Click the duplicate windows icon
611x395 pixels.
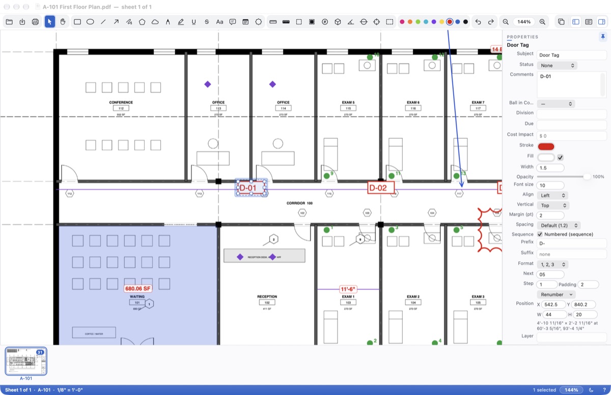[561, 22]
